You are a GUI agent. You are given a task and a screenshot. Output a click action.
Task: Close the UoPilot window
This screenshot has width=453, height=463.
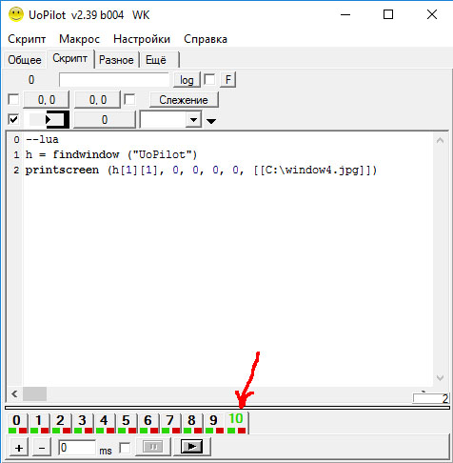pos(432,14)
